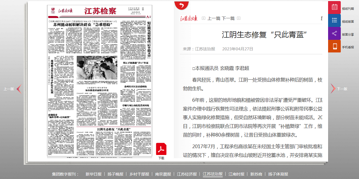359x179 pixels.
Task: Select 扬子晚报 in the bottom newspaper list
Action: coord(115,174)
